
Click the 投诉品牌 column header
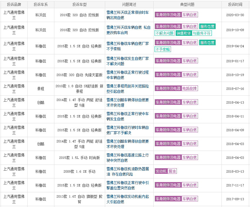click(x=14, y=4)
